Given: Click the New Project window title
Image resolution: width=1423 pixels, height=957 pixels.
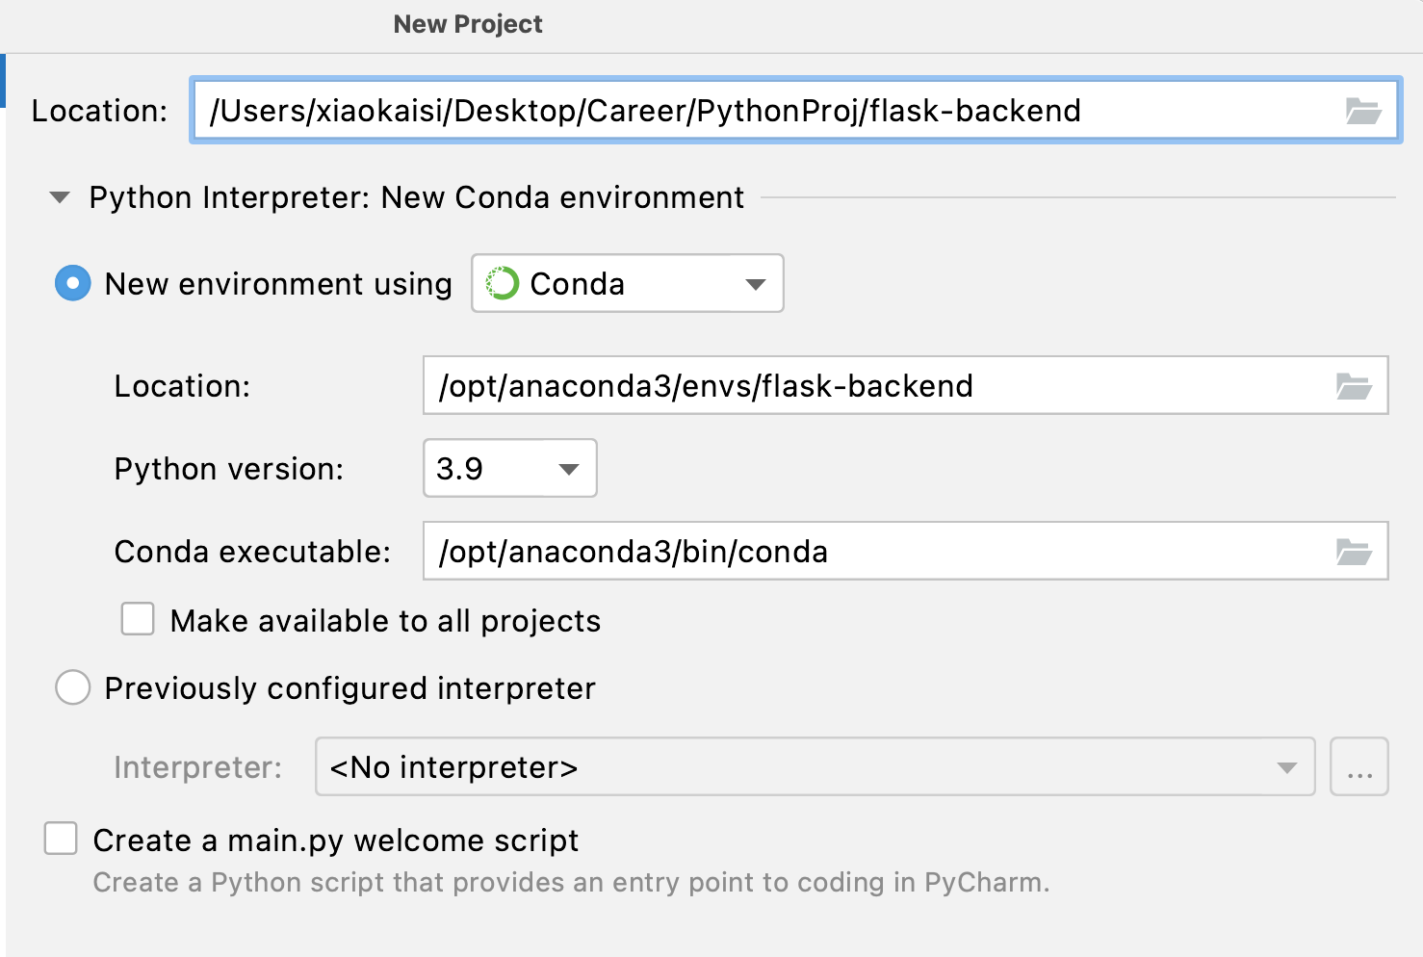Looking at the screenshot, I should (x=468, y=24).
